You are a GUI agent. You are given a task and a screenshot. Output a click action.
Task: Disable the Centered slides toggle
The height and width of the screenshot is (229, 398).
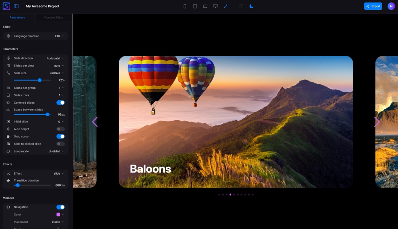tap(60, 103)
